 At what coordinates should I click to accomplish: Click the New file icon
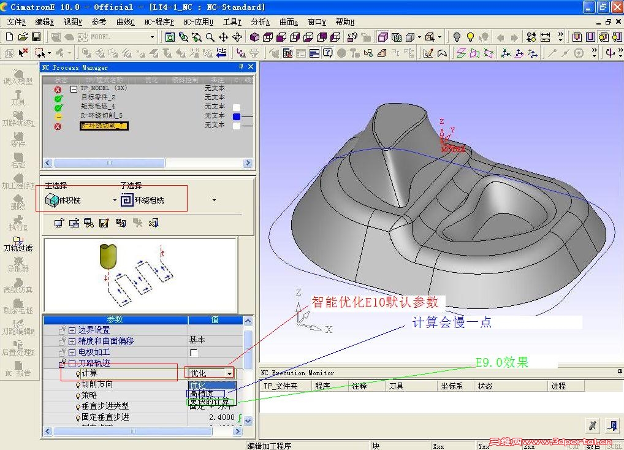9,37
